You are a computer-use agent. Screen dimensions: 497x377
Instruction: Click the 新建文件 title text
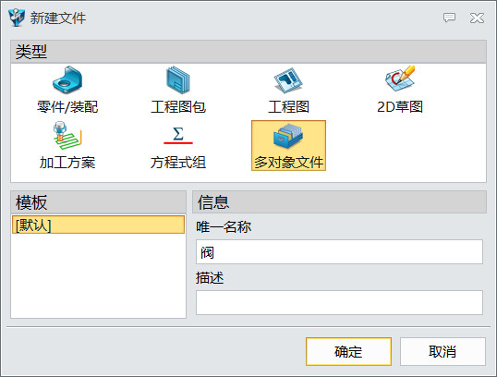[58, 18]
